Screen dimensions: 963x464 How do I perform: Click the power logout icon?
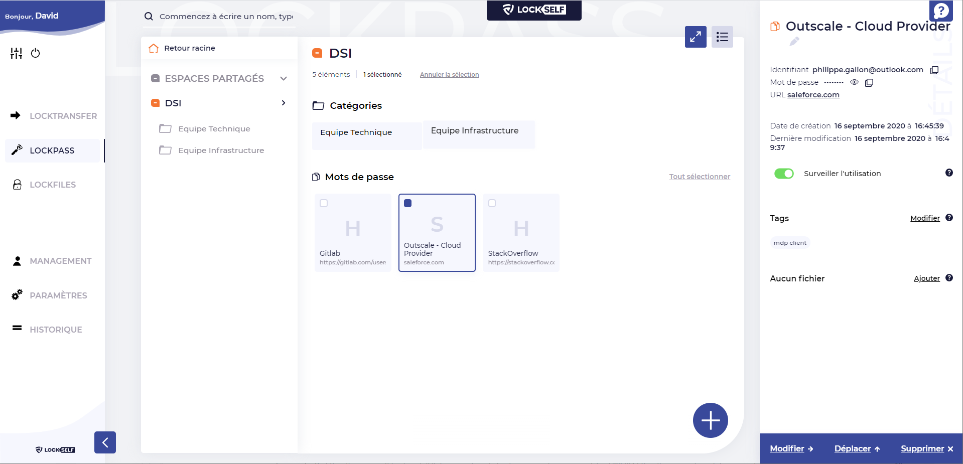click(x=35, y=53)
